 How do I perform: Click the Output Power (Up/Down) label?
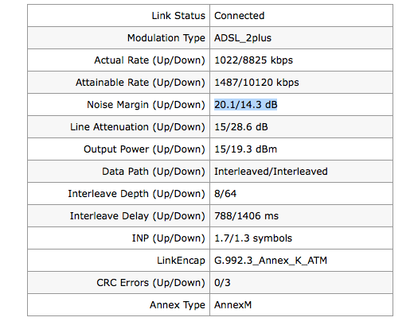coord(144,149)
